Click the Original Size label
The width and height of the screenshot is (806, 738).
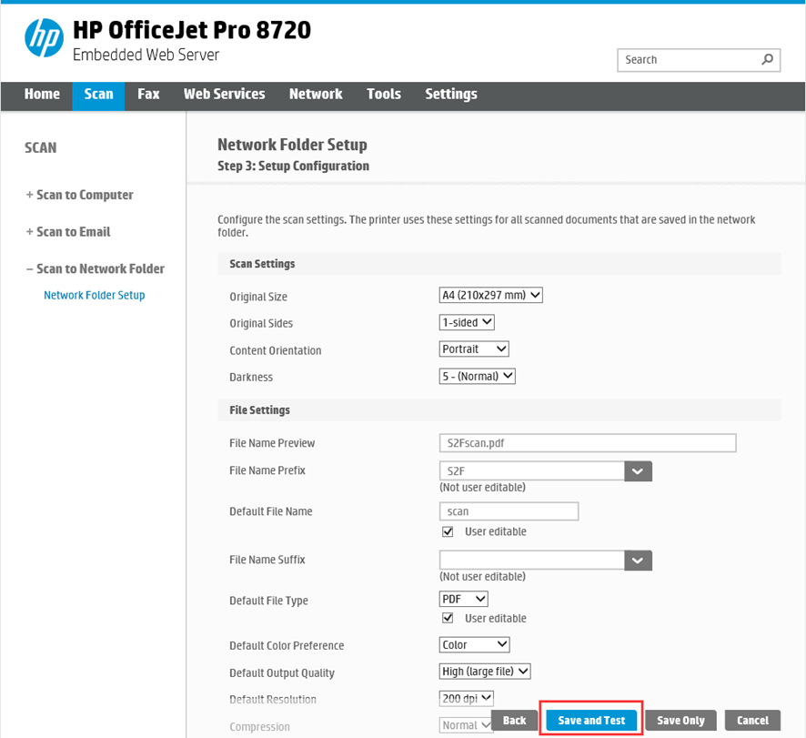pyautogui.click(x=258, y=297)
